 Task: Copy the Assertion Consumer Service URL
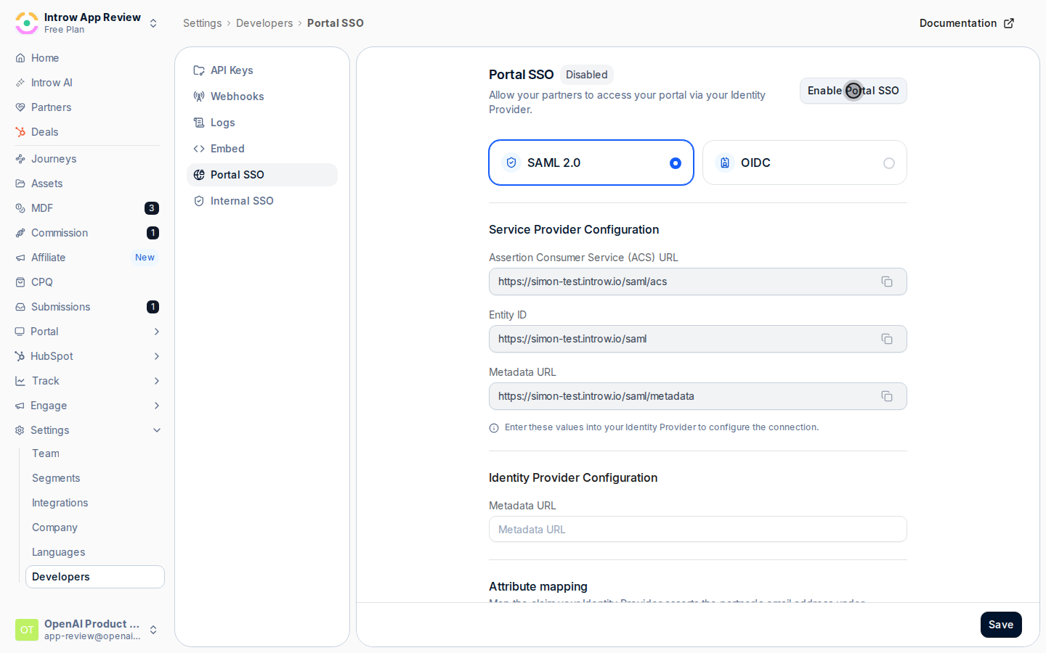pyautogui.click(x=887, y=282)
